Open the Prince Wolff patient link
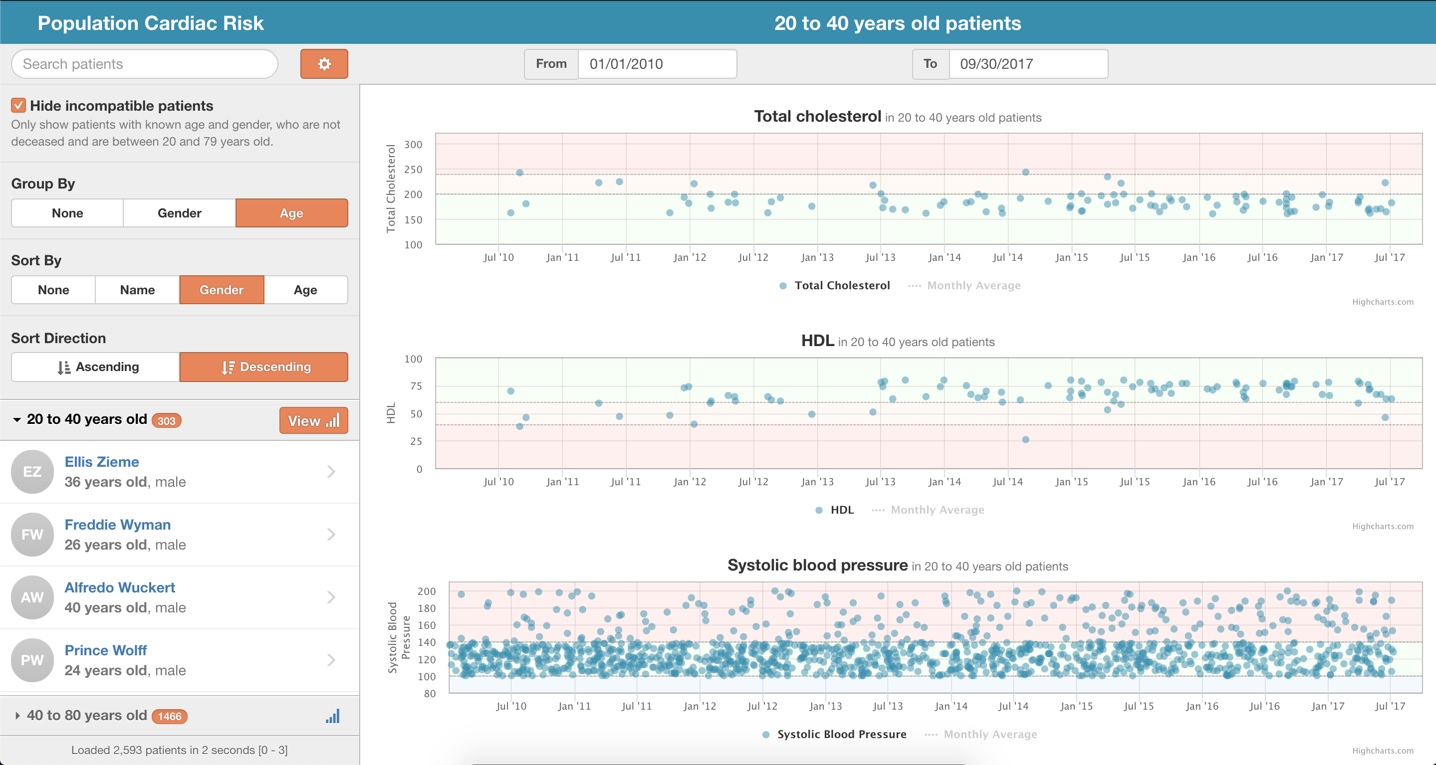Image resolution: width=1436 pixels, height=765 pixels. [x=106, y=650]
